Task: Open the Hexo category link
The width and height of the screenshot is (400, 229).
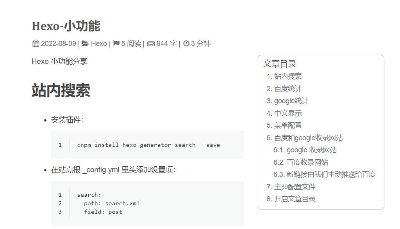Action: pyautogui.click(x=99, y=44)
